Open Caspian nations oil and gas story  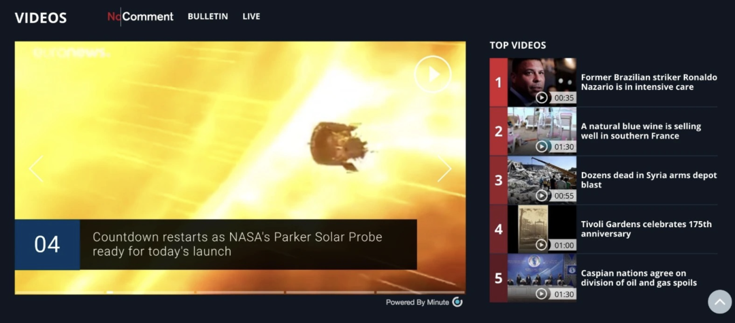pos(638,278)
